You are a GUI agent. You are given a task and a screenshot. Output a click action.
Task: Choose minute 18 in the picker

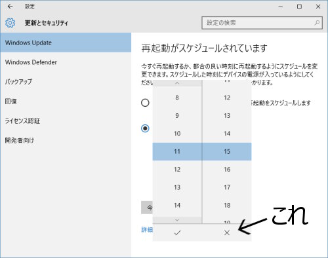point(227,205)
